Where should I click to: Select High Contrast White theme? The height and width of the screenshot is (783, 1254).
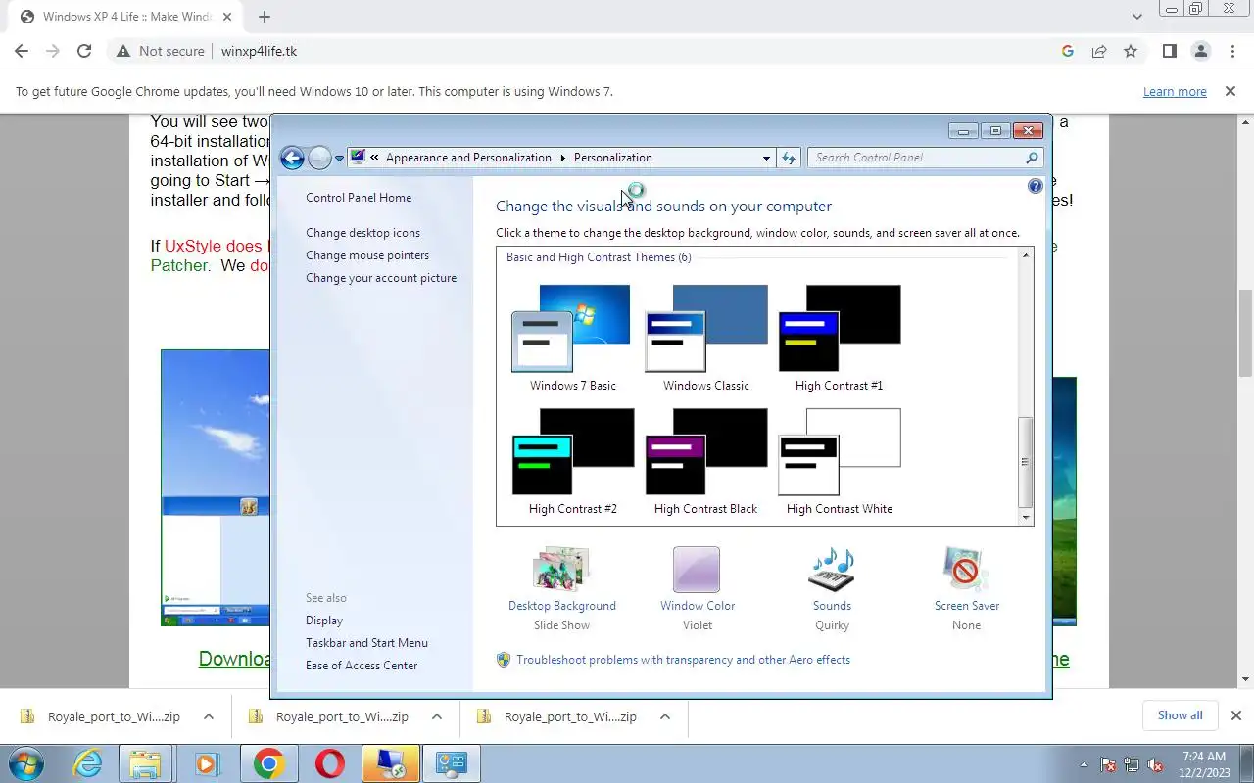[x=839, y=462]
